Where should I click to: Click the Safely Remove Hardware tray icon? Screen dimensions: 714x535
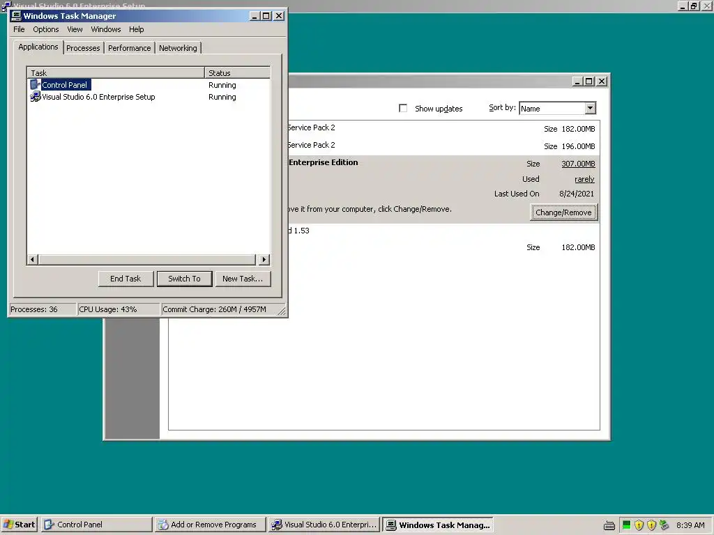[664, 525]
